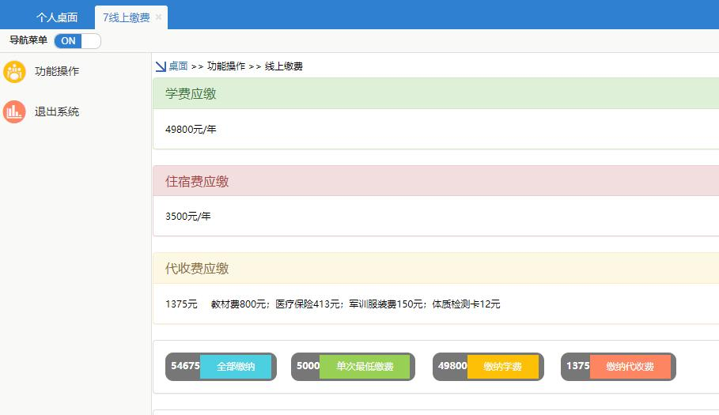Click the 5000 minimum amount badge
Viewport: 719px width, 415px height.
(308, 367)
